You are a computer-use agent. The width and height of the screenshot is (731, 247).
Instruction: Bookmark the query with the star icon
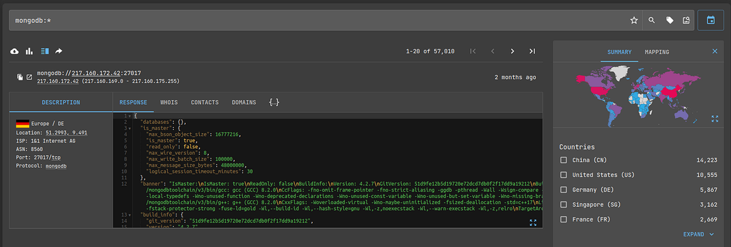coord(634,20)
